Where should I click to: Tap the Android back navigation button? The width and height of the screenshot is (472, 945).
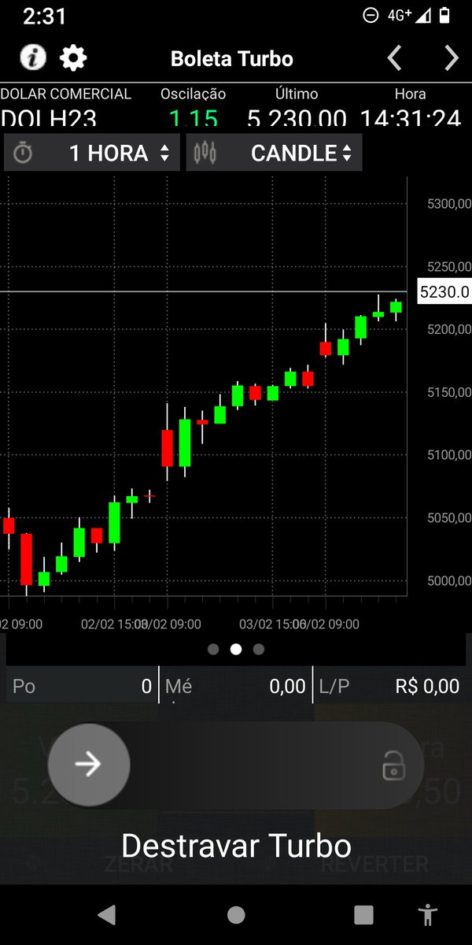107,914
